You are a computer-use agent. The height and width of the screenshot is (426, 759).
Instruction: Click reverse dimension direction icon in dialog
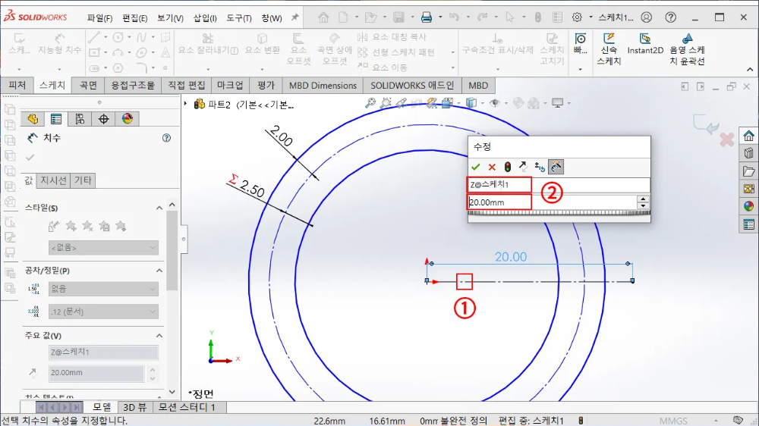coord(523,167)
